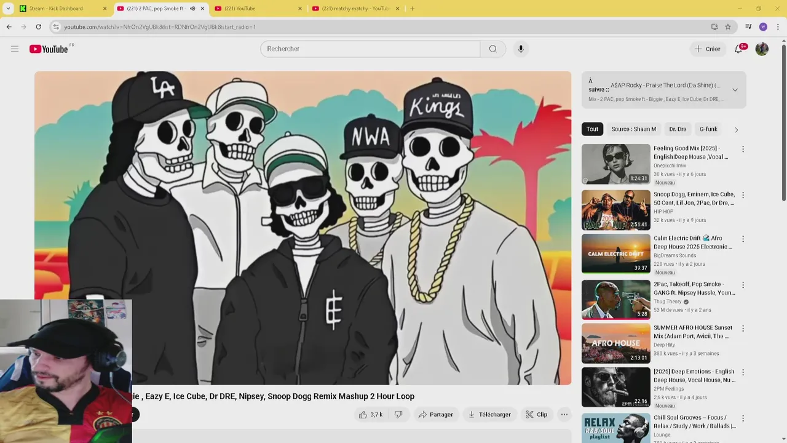Focus the Rechercher search field
The height and width of the screenshot is (443, 787).
pos(370,49)
